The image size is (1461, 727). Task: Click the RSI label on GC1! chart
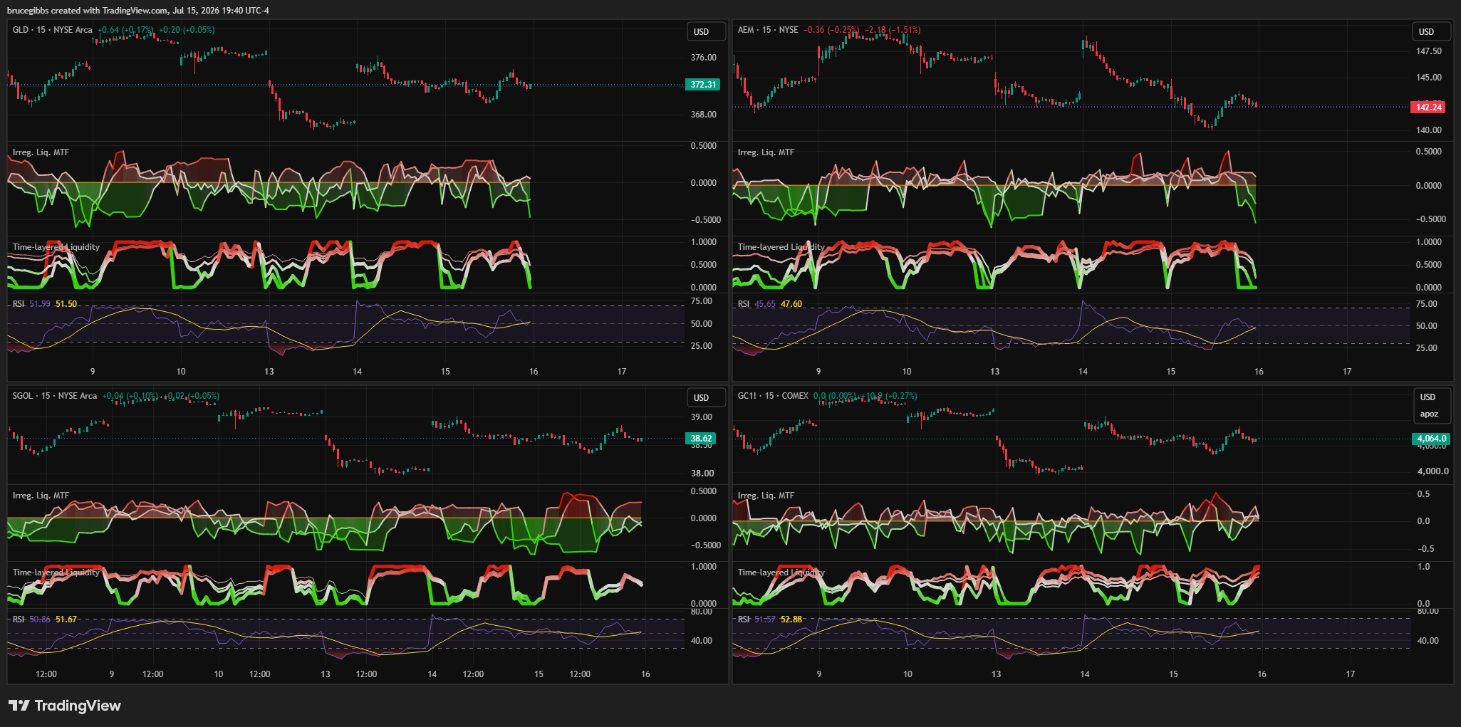744,619
